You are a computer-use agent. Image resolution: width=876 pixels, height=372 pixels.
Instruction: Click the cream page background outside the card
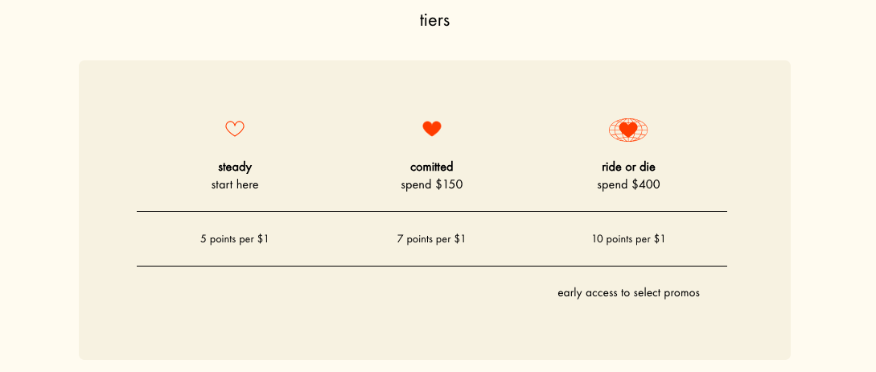(39, 196)
